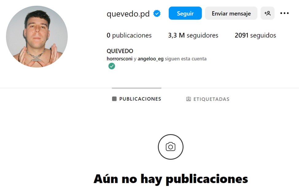Click the 0 publicaciones count
Image resolution: width=299 pixels, height=193 pixels.
[x=129, y=35]
